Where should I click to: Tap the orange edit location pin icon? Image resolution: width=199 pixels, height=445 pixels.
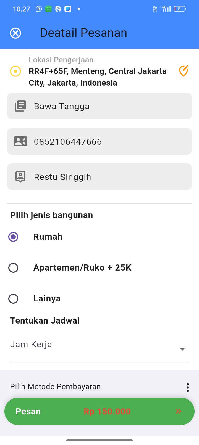coord(184,71)
